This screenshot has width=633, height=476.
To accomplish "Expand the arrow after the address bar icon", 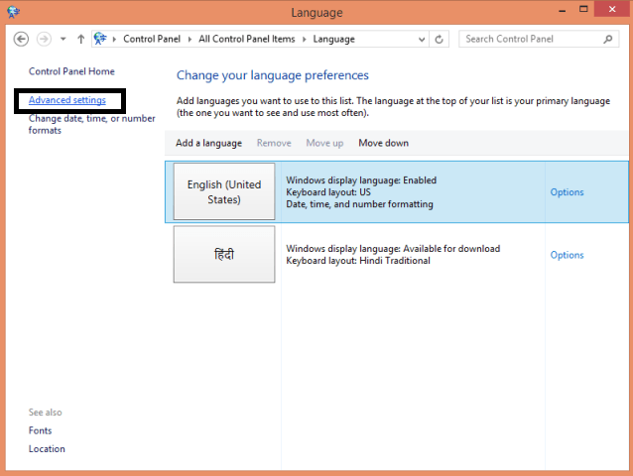I will (x=115, y=39).
